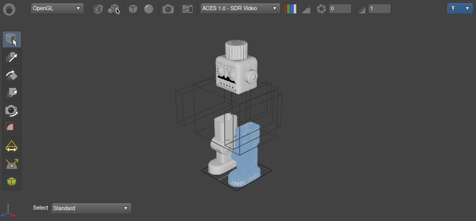Activate the Select manipulator tool
The width and height of the screenshot is (476, 221).
tap(11, 39)
